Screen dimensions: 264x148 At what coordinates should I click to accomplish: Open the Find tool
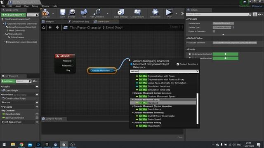(x=84, y=13)
